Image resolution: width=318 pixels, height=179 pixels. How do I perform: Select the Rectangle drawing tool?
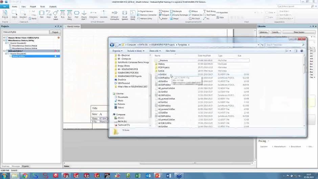coord(176,11)
